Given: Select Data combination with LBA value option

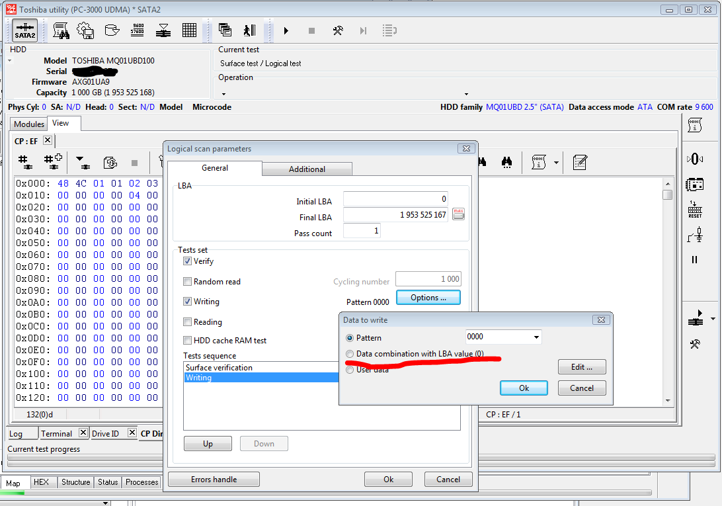Looking at the screenshot, I should pyautogui.click(x=350, y=354).
